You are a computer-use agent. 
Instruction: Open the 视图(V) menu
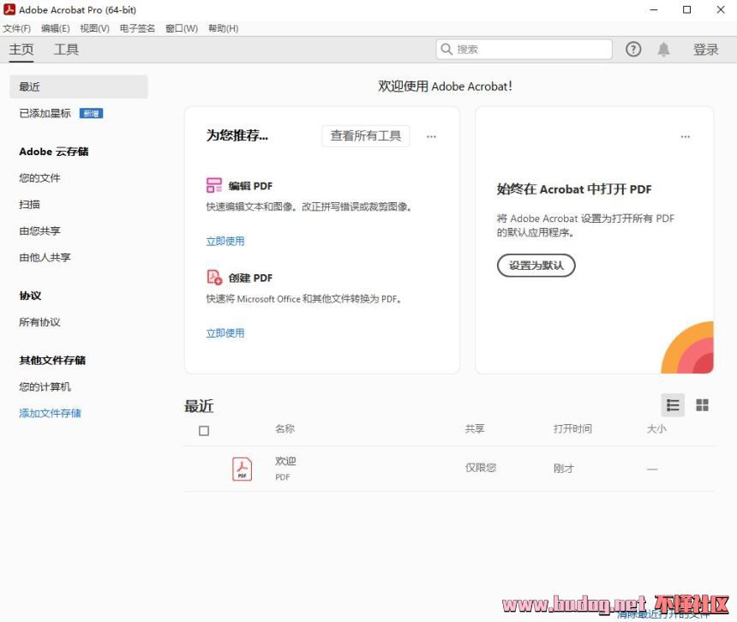[94, 28]
